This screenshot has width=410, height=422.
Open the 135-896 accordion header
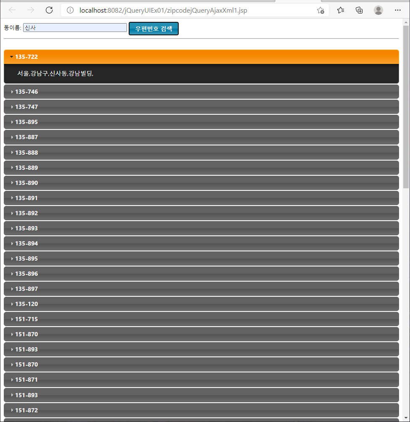coord(201,274)
